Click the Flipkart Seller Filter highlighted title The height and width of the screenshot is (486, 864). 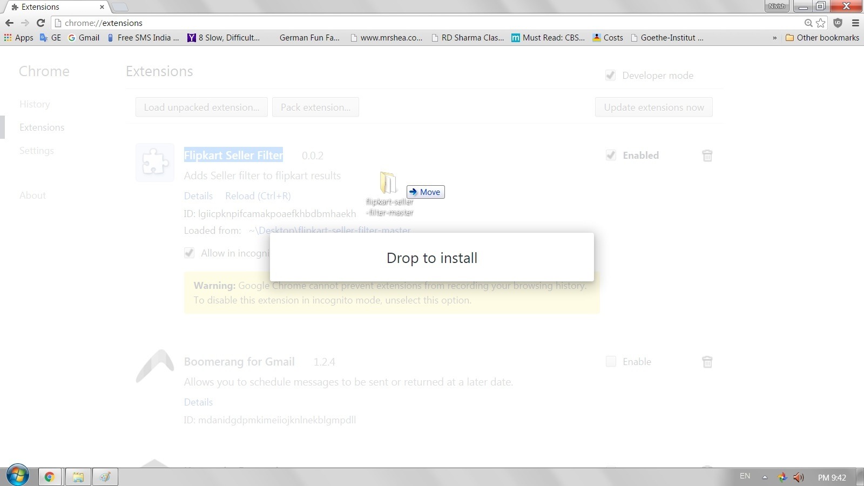pos(233,156)
